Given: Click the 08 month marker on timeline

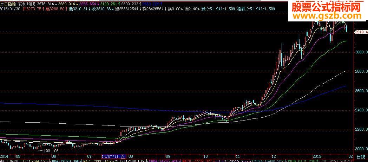Looking at the screenshot, I should pyautogui.click(x=131, y=156).
